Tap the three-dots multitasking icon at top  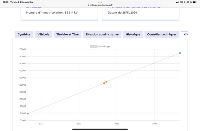[x=100, y=2]
